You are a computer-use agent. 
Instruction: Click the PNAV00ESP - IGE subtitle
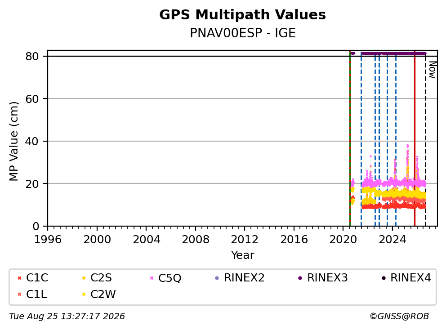point(243,33)
